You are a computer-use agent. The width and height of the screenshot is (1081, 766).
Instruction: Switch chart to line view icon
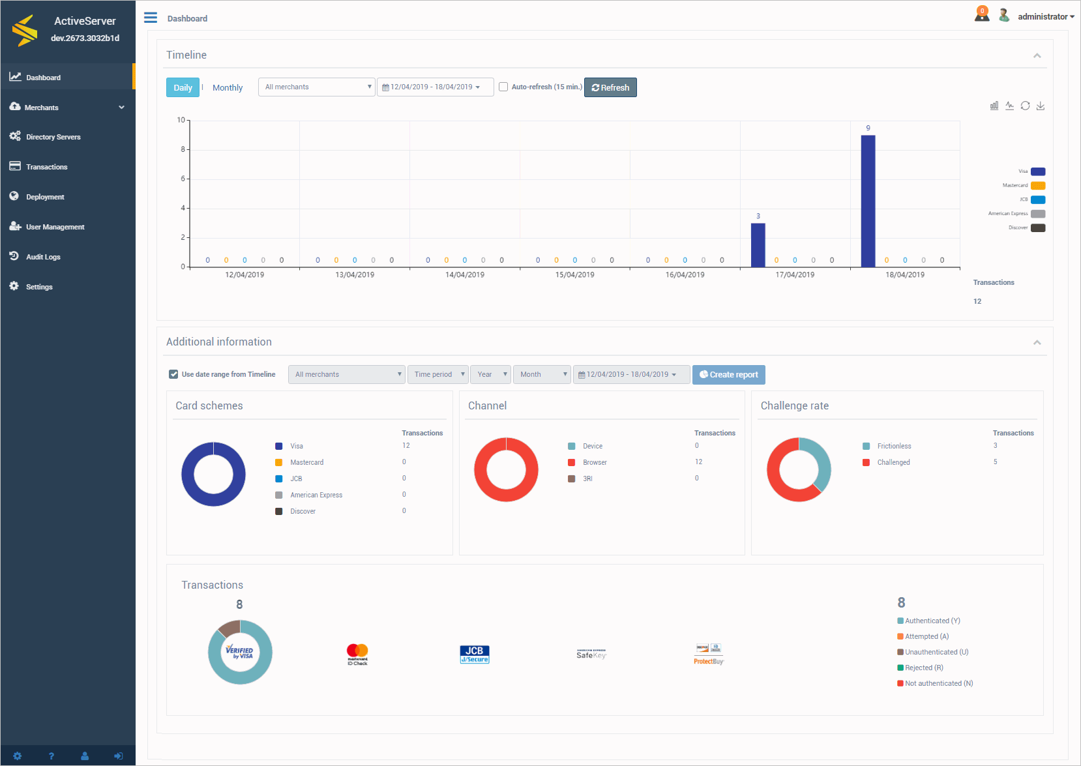coord(1009,106)
